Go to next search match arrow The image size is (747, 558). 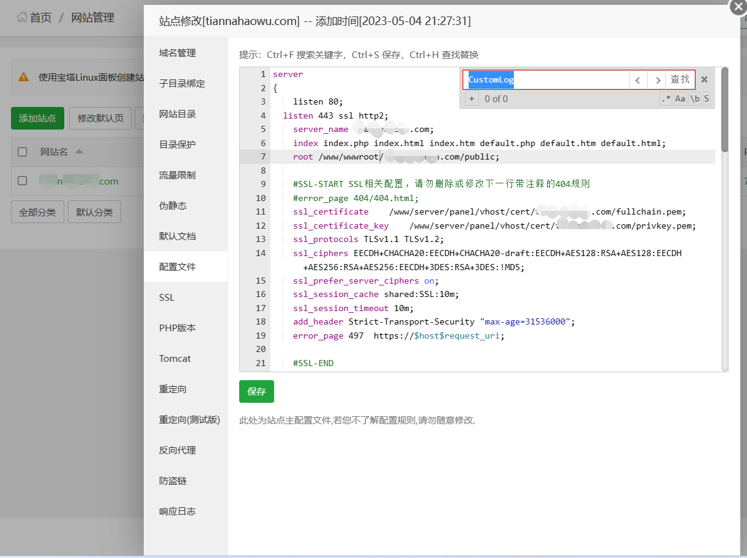click(x=656, y=80)
